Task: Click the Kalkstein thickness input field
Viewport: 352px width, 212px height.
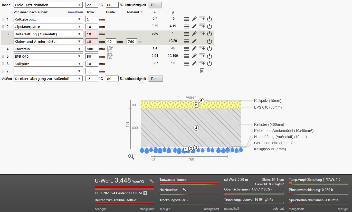Action: click(x=92, y=49)
